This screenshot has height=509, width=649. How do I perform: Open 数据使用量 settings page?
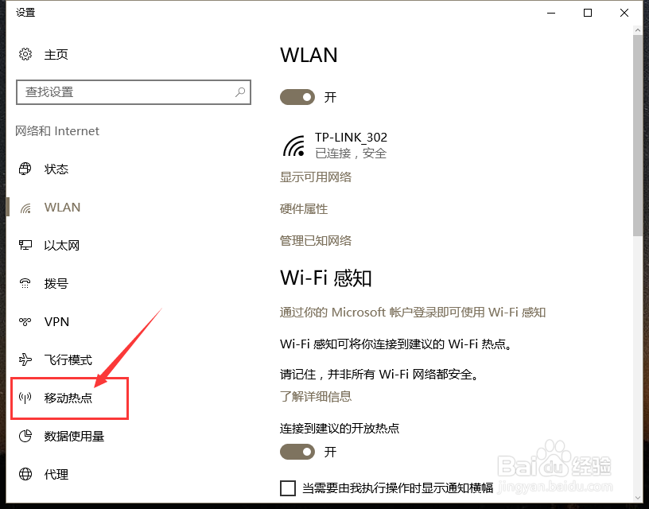74,436
